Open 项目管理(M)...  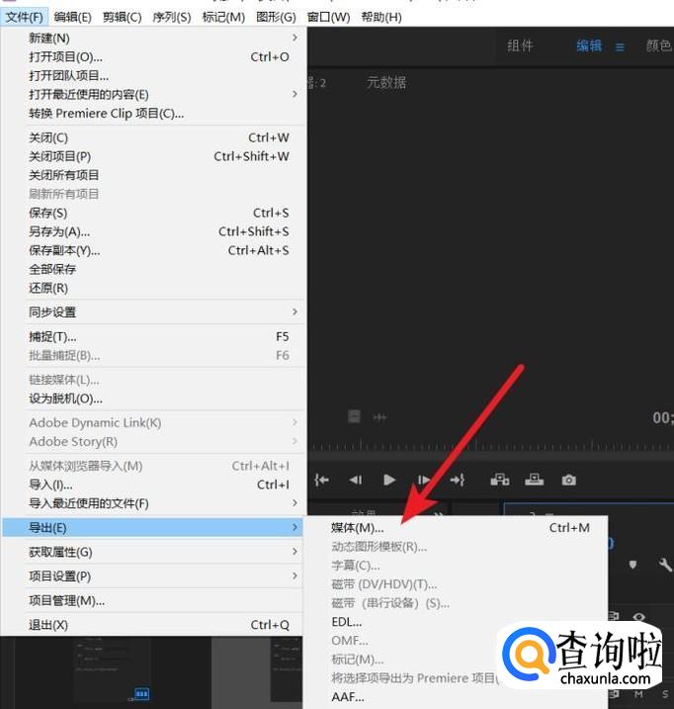[153, 601]
